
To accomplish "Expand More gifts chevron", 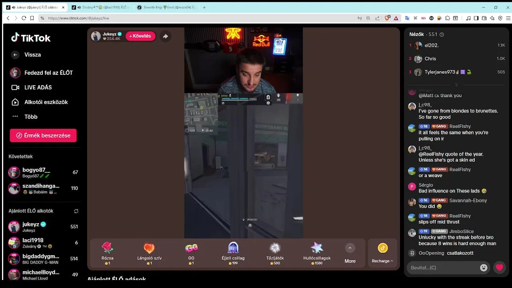I will [350, 248].
